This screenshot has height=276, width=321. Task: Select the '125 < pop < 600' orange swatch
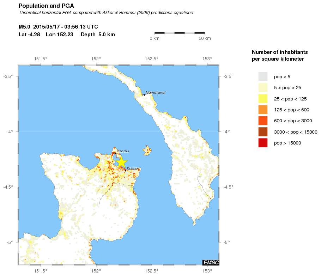tap(263, 110)
